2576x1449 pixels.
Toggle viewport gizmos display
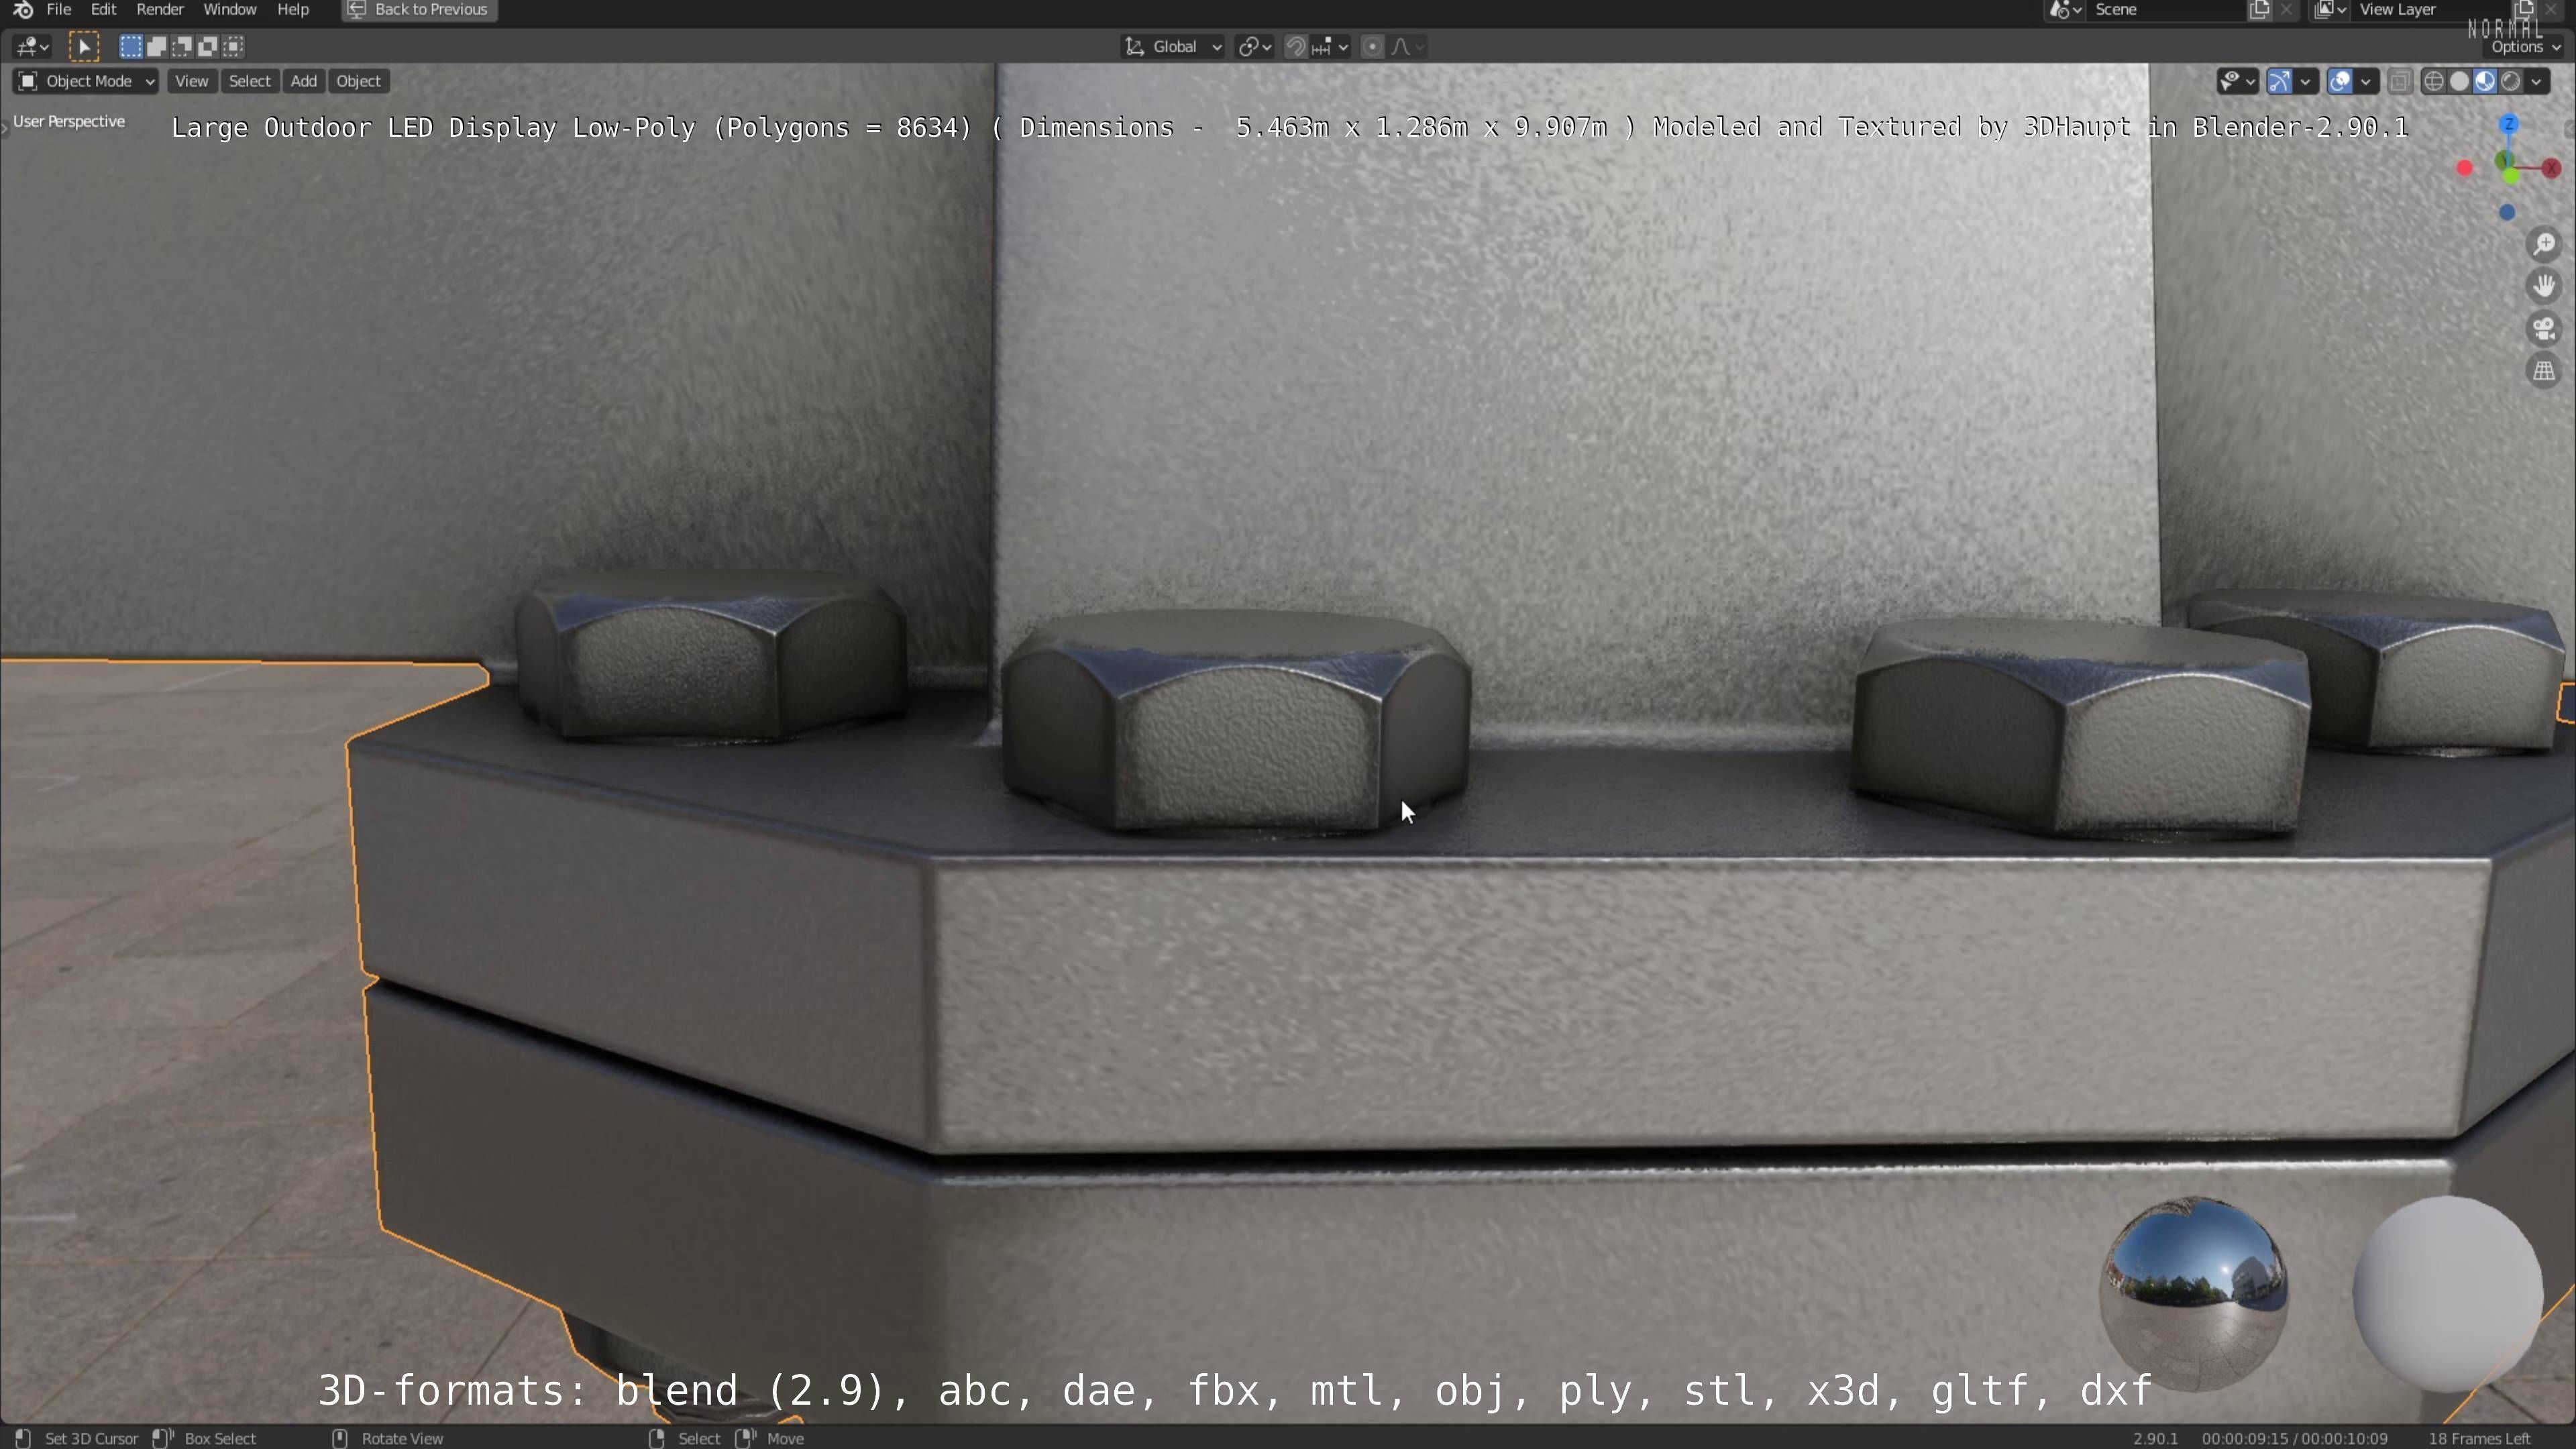tap(2279, 81)
